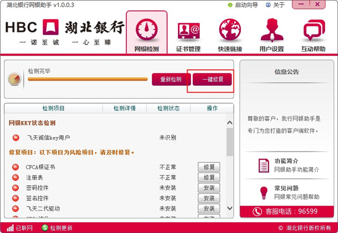Click the 客服电话：96599 banner
The width and height of the screenshot is (338, 233).
coord(287,212)
